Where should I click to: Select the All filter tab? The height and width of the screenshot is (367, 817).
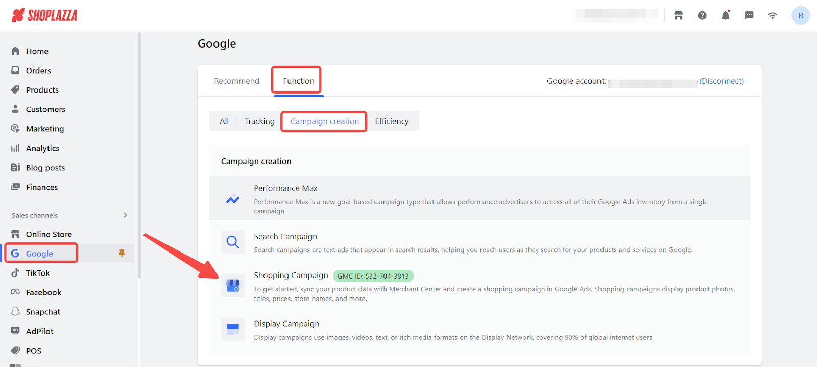224,121
